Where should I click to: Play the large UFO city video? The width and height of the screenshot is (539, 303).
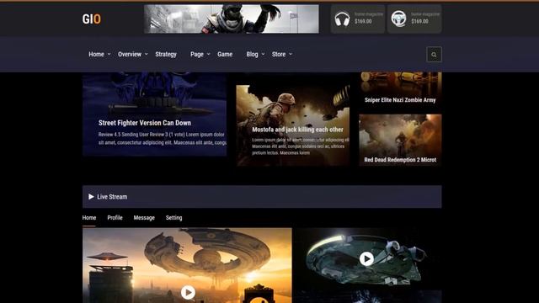click(188, 292)
